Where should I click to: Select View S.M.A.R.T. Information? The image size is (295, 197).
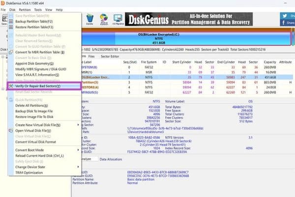coord(37,75)
